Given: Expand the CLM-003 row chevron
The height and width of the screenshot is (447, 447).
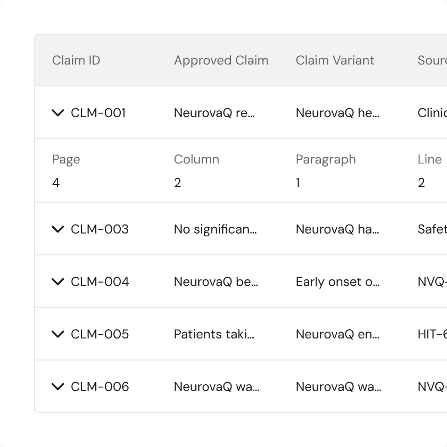Looking at the screenshot, I should coord(58,229).
